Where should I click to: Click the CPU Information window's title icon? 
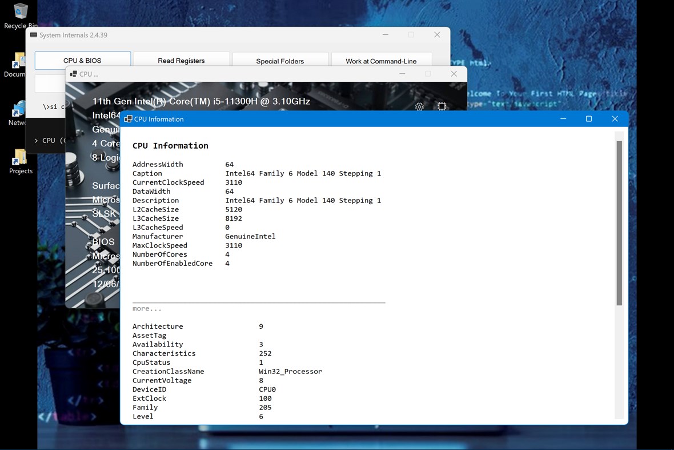[x=128, y=119]
